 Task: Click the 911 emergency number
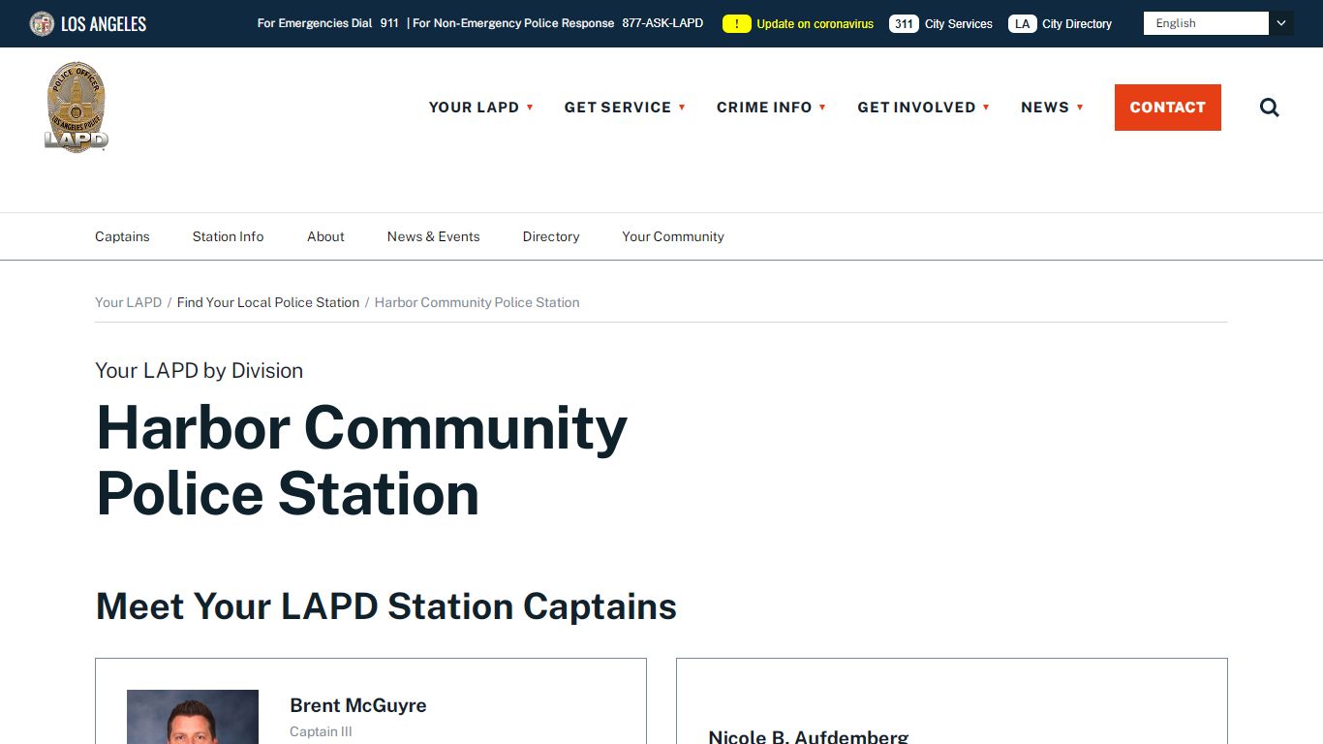click(x=389, y=23)
